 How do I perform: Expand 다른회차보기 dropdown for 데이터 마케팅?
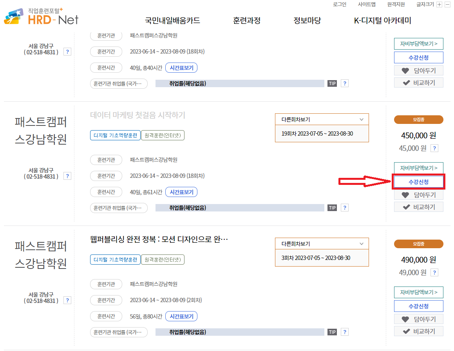click(x=322, y=119)
